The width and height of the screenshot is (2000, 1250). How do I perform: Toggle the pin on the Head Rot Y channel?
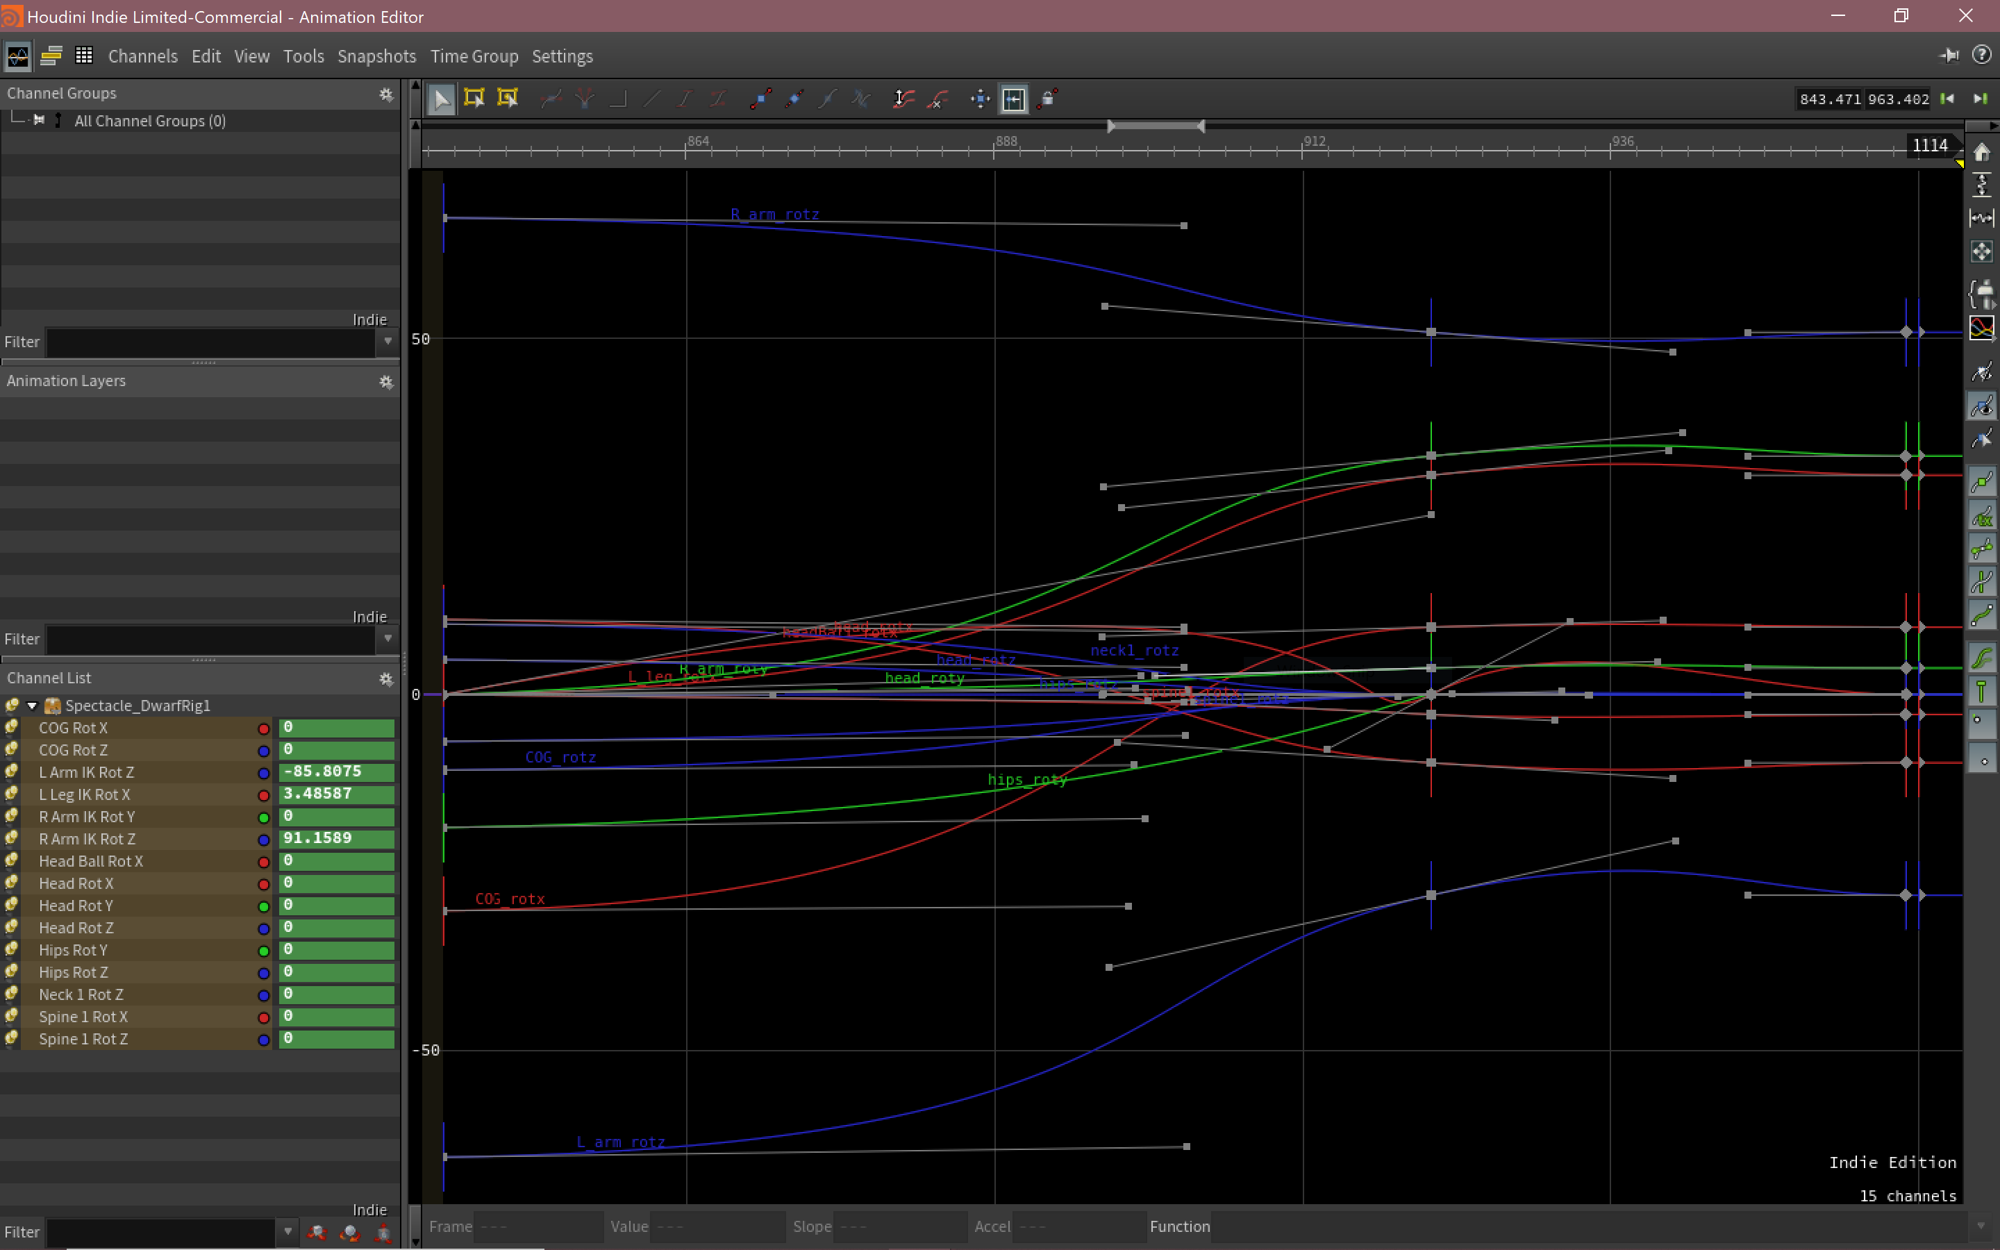(x=12, y=906)
